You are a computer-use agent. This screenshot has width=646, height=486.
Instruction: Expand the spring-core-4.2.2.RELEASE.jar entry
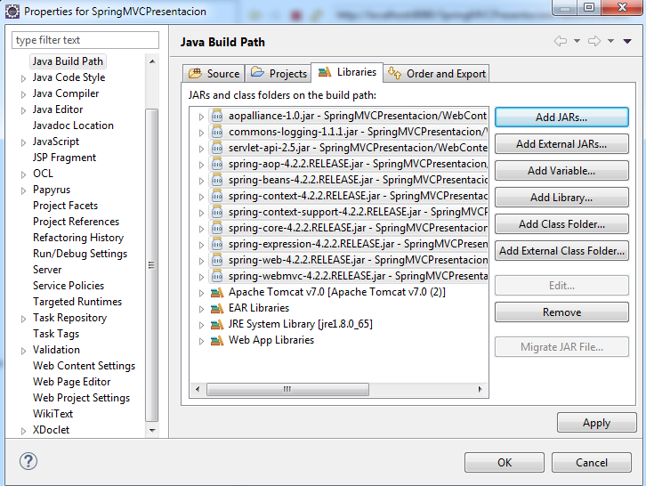(202, 229)
